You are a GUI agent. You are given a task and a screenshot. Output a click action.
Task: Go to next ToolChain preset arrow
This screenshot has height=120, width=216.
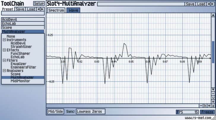(x=42, y=9)
